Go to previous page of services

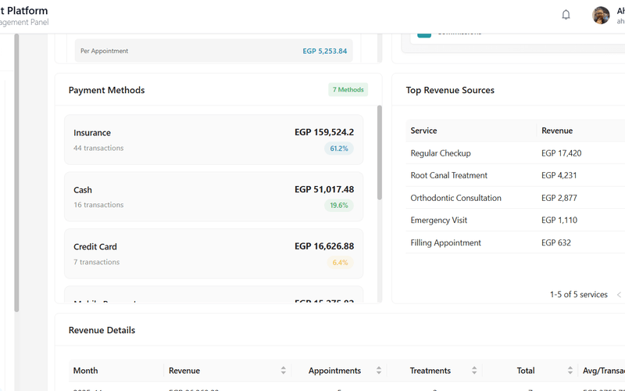pos(619,295)
